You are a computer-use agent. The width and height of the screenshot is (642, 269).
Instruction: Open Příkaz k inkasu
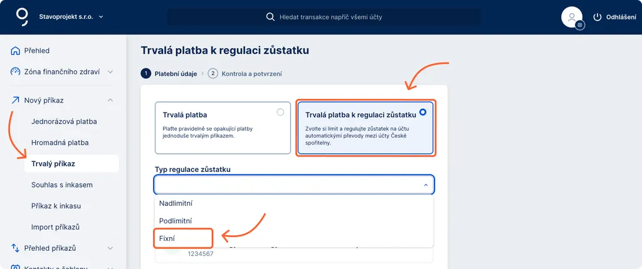pyautogui.click(x=56, y=206)
